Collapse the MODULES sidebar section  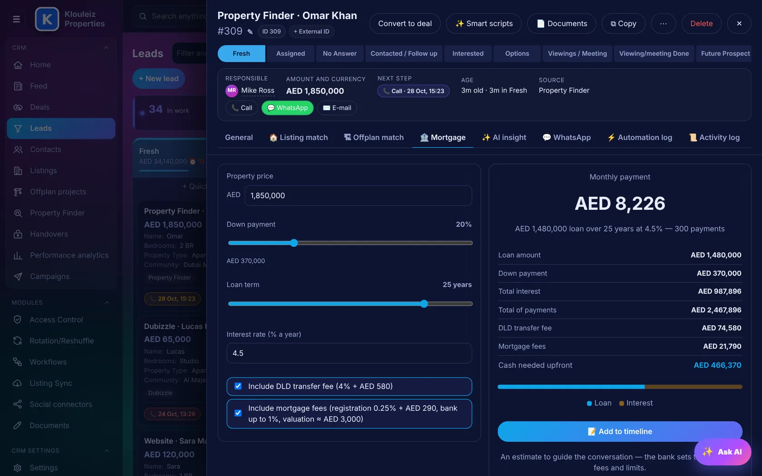point(107,303)
